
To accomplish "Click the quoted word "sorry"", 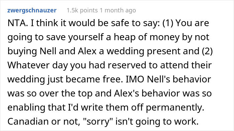I will 98,122.
